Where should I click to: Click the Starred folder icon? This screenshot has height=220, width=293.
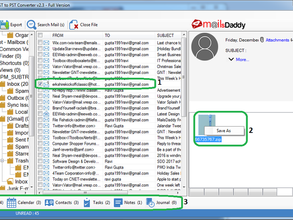point(10,154)
